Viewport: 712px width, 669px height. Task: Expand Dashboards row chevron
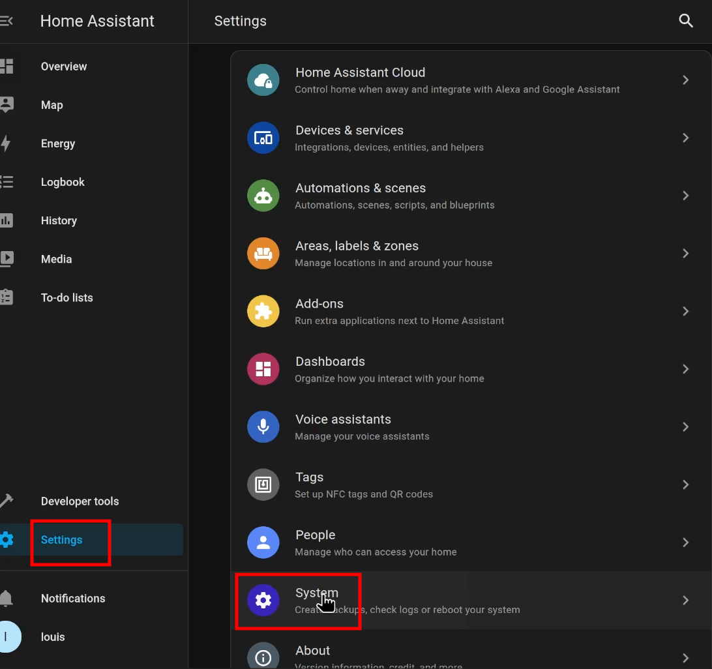pyautogui.click(x=686, y=369)
